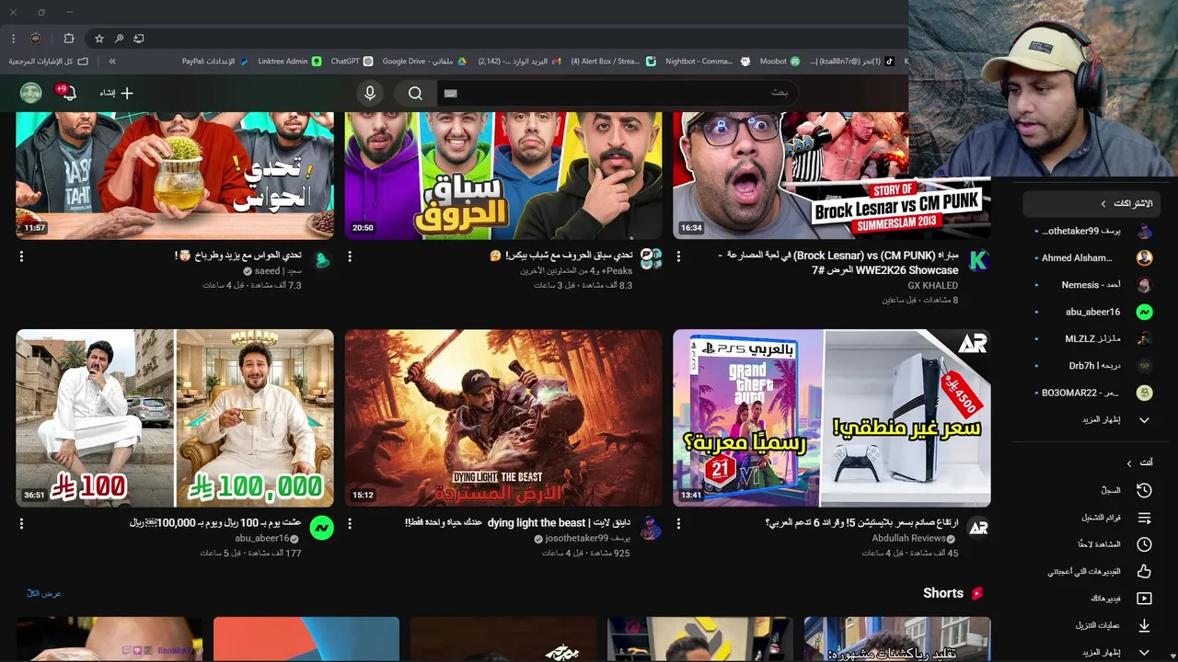Open options menu for dying light the beast video

[x=350, y=523]
